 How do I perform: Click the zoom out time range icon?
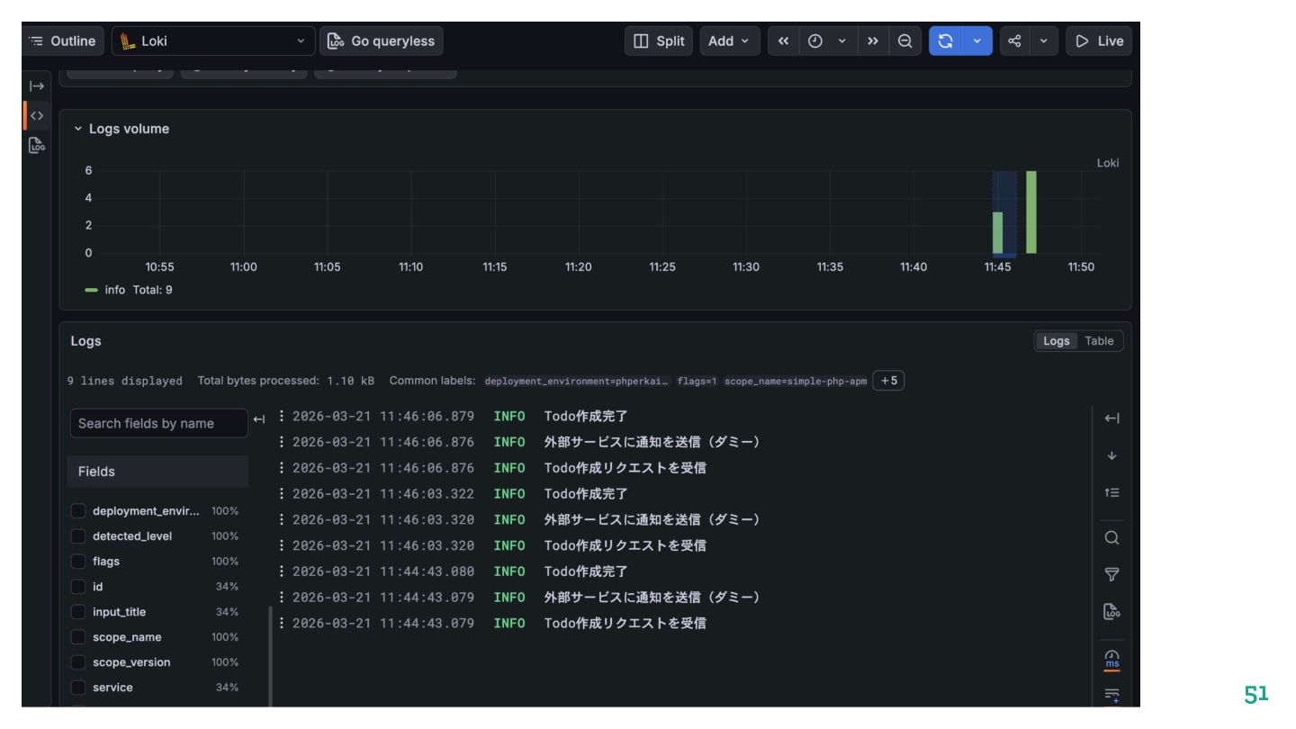pos(904,41)
